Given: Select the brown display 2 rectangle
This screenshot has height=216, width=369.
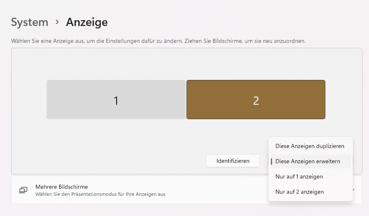Looking at the screenshot, I should [x=256, y=99].
